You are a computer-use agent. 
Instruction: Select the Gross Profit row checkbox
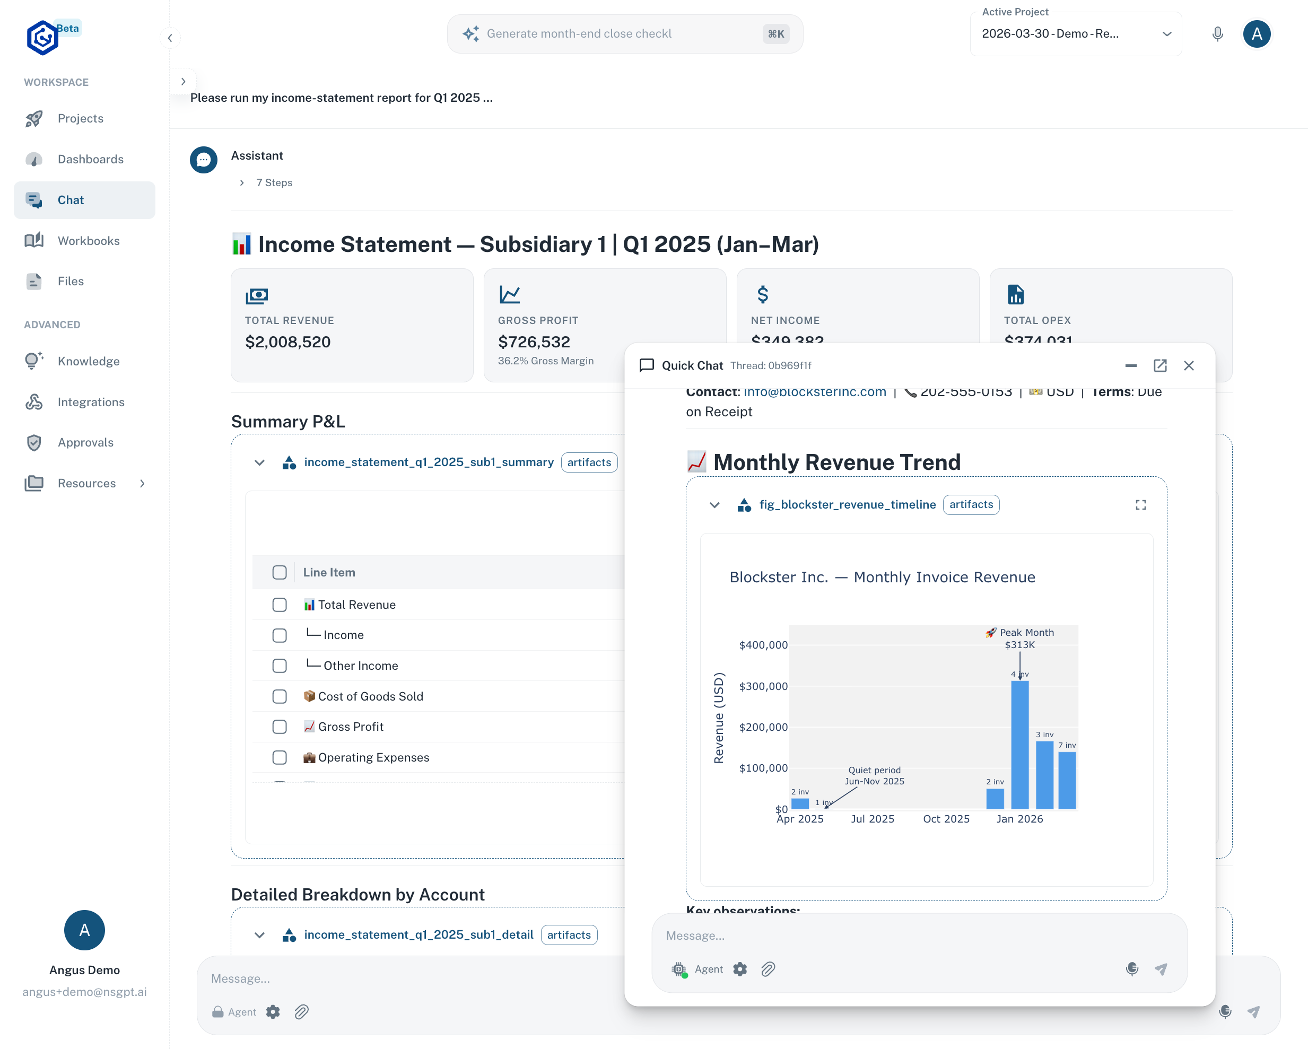[279, 727]
